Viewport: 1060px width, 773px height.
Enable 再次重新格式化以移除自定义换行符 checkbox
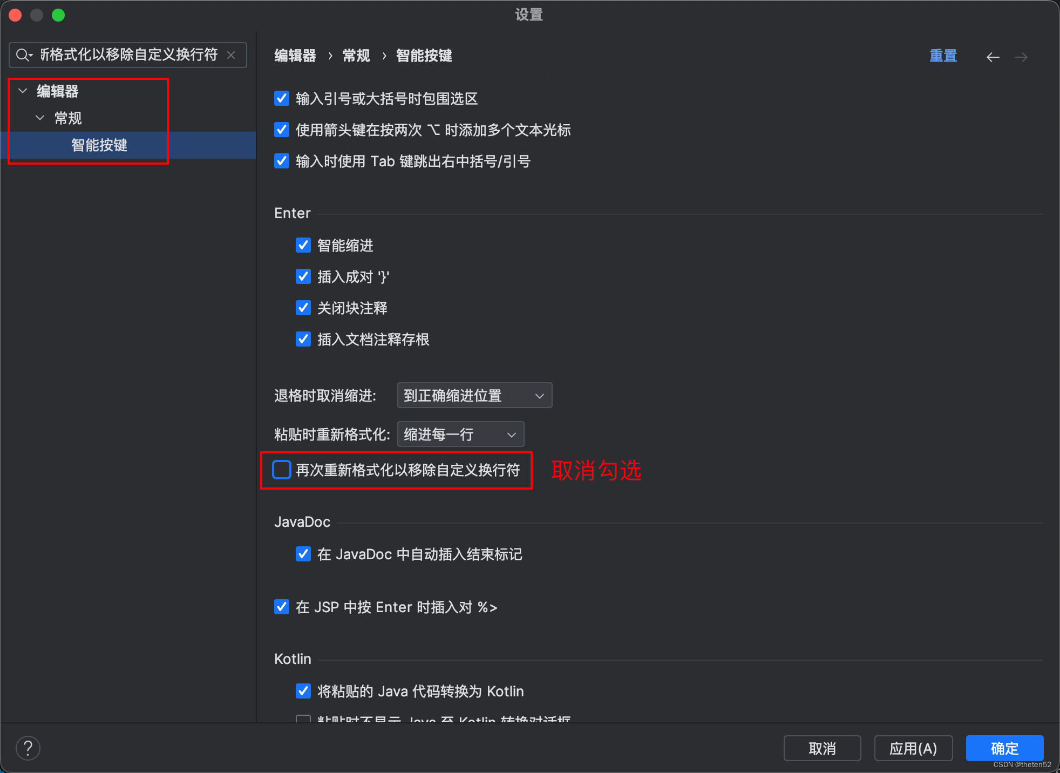coord(281,470)
